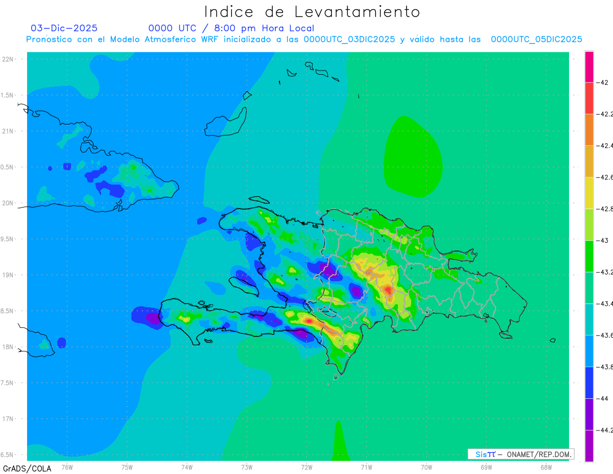Click the "-42" colorbar label
Viewport: 613px width, 474px height.
[x=602, y=82]
